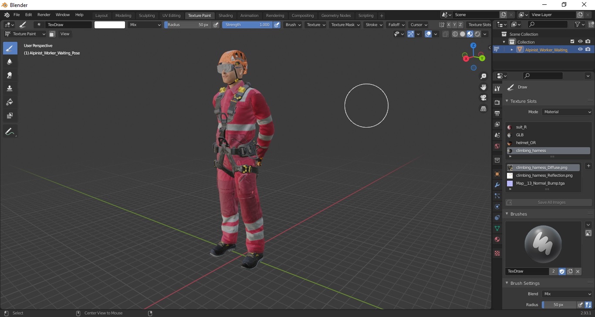Select the Soften tool
Viewport: 595px width, 317px height.
click(10, 61)
